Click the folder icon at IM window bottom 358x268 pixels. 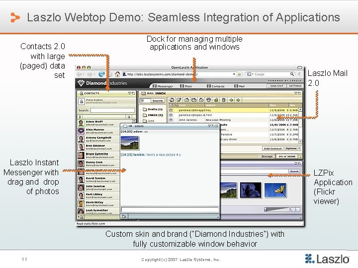[124, 216]
